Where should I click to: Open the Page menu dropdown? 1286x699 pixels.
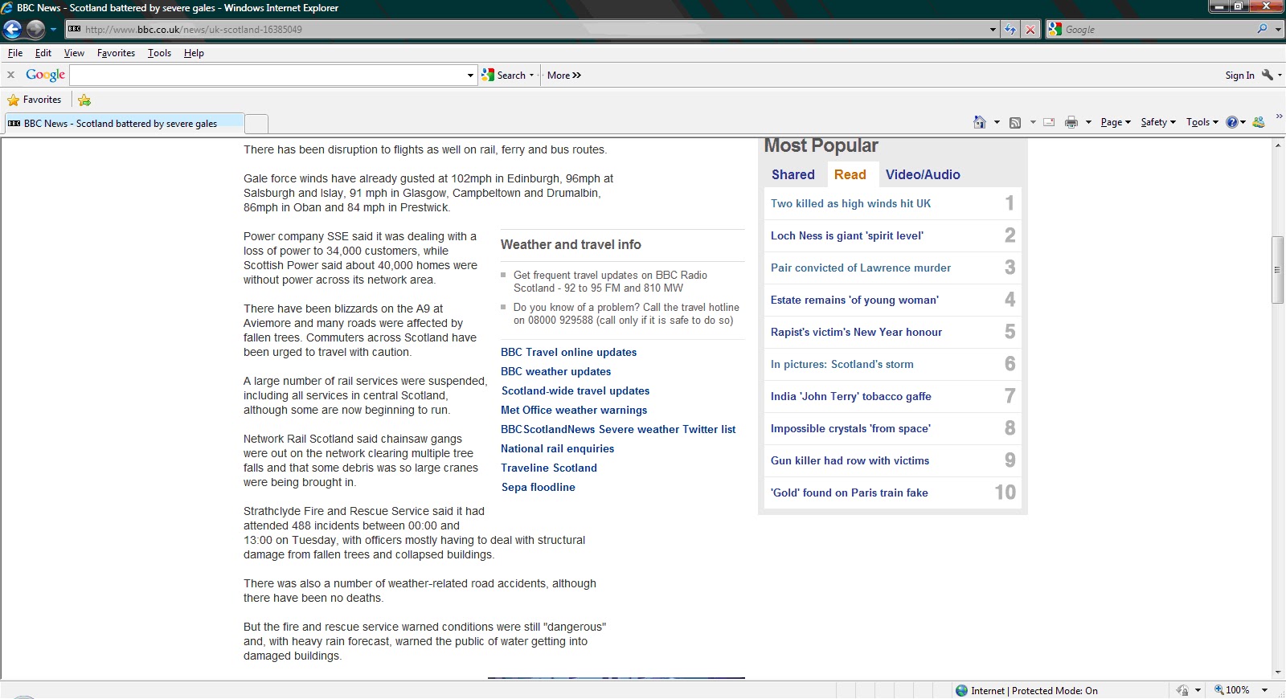1116,122
